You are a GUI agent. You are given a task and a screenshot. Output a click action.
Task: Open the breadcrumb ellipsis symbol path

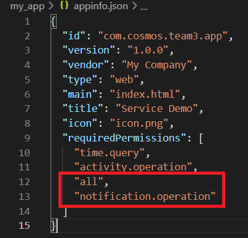[144, 9]
